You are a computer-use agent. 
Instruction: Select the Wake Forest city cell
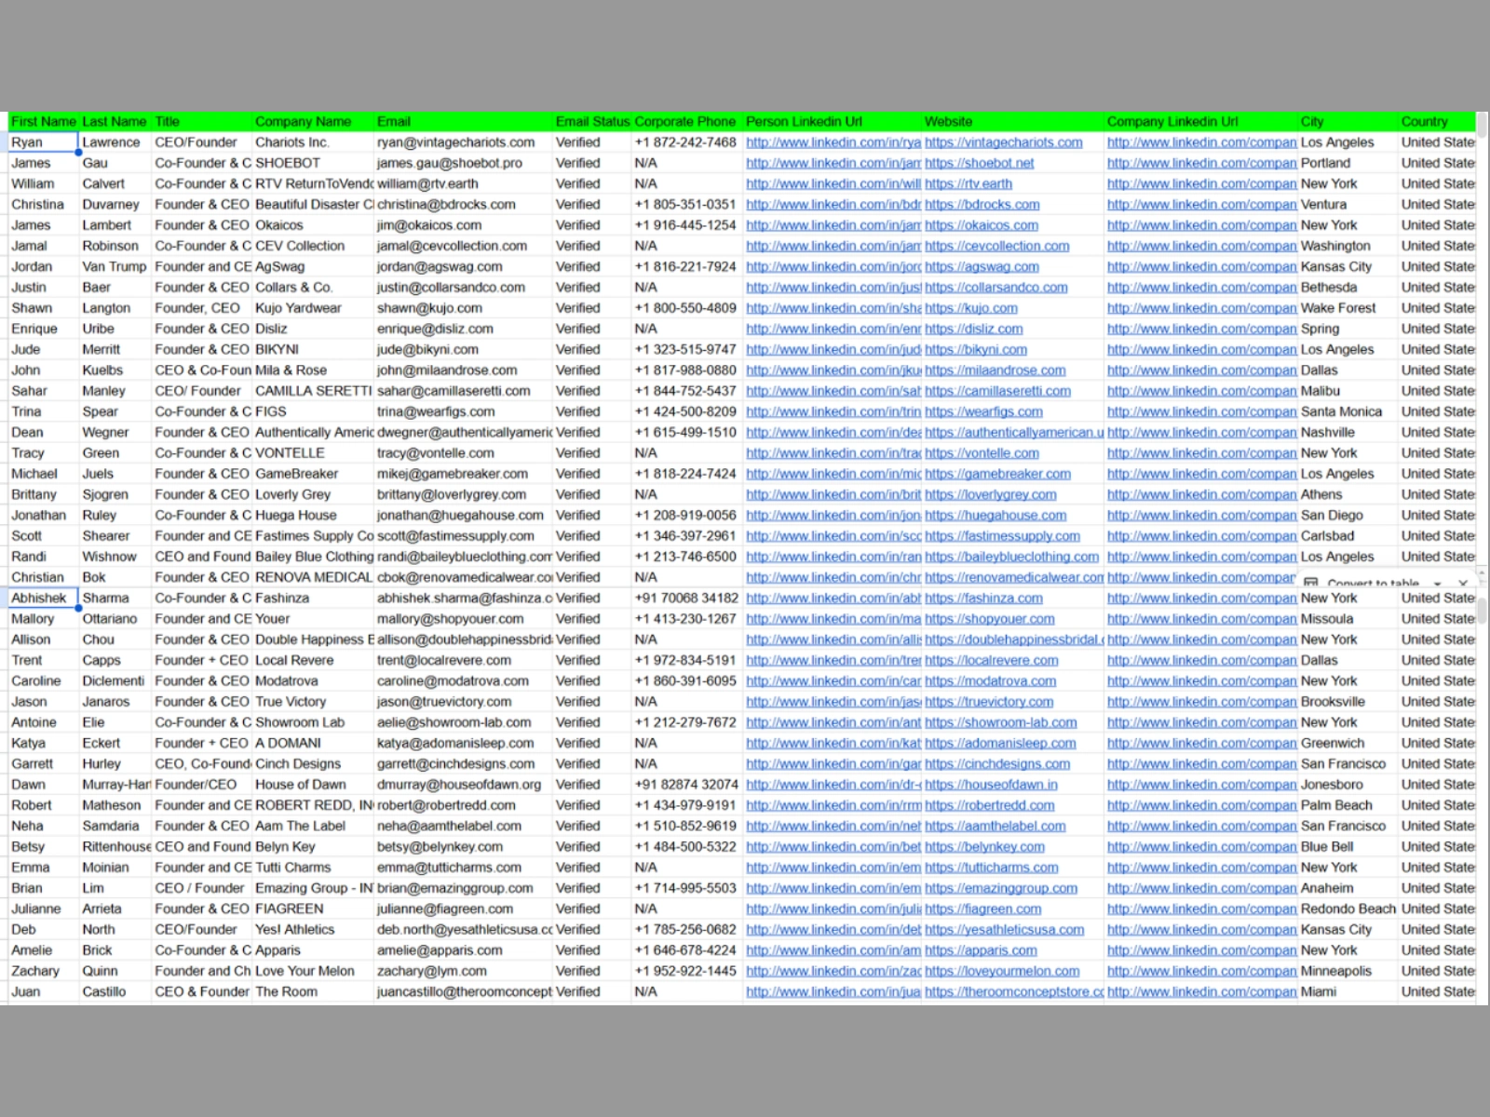tap(1348, 308)
